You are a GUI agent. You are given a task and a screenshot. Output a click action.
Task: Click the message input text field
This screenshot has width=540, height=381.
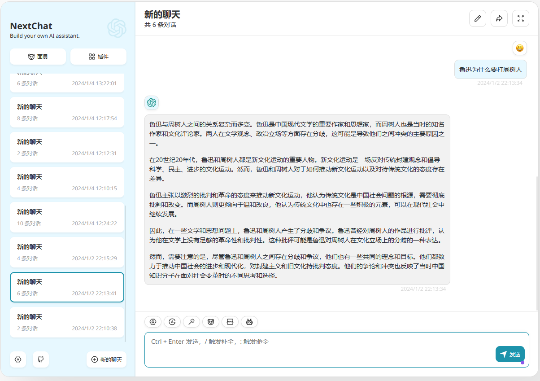[x=314, y=350]
